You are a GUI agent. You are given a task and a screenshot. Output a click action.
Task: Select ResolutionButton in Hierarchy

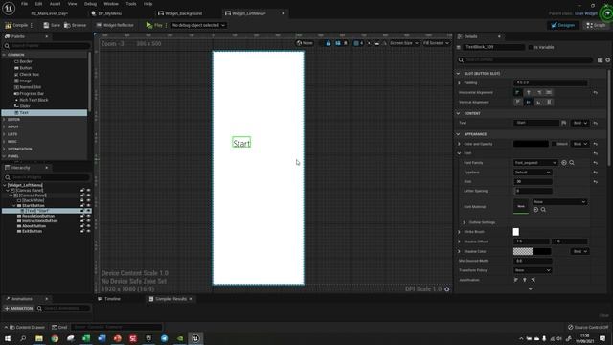tap(38, 216)
